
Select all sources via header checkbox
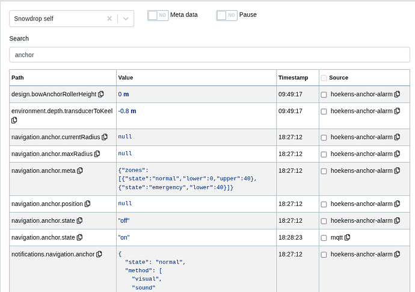(324, 78)
